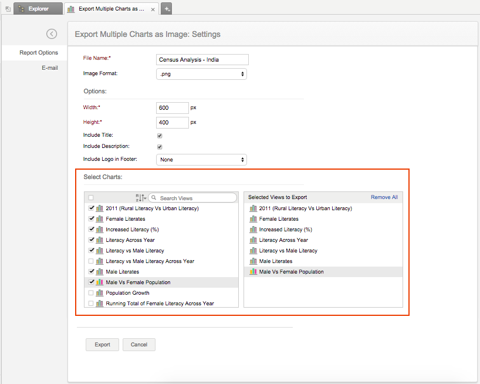Screen dimensions: 480x384
Task: Open the E-mail section in sidebar
Action: 49,68
